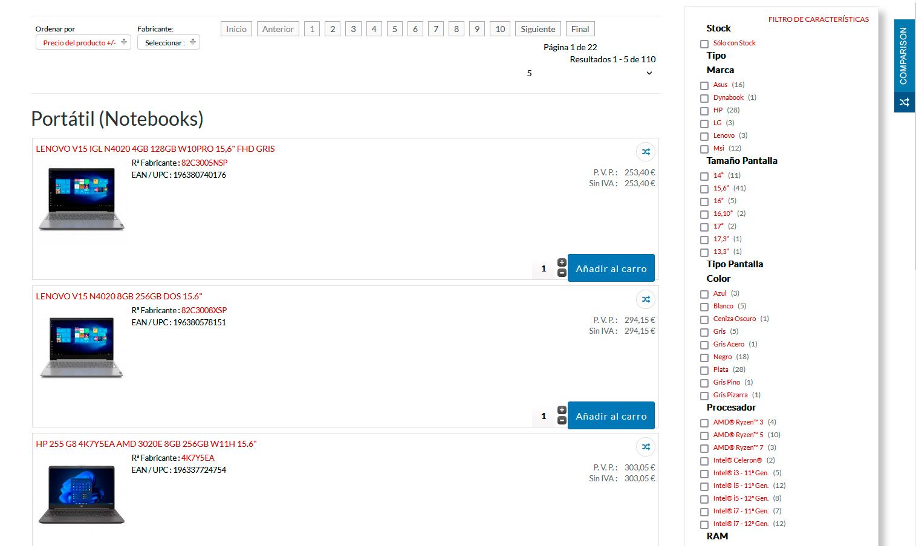Click quantity field for LENOVO V15 IGL 4GB
The width and height of the screenshot is (916, 546).
pyautogui.click(x=544, y=268)
